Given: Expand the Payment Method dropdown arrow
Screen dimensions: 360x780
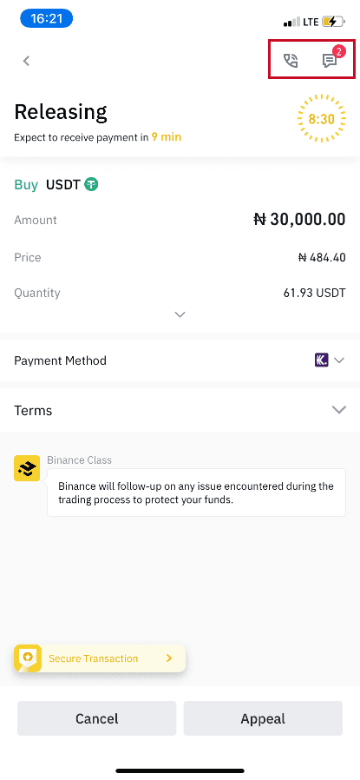Looking at the screenshot, I should (x=339, y=360).
